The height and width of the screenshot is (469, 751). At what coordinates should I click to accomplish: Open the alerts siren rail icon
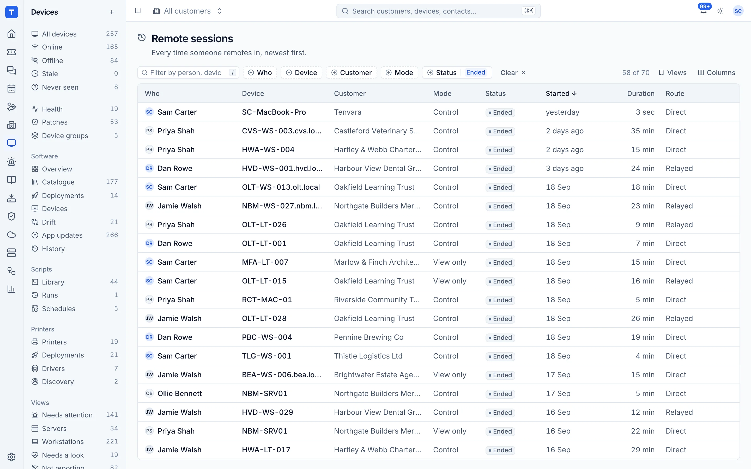coord(11,162)
